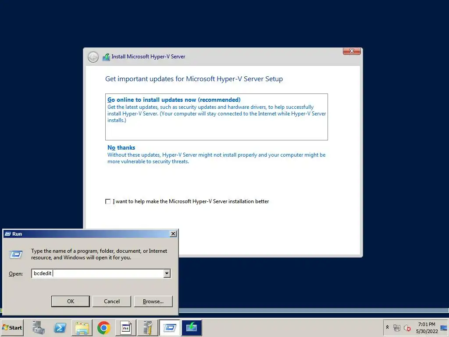Click Install Microsoft Hyper-V Server title text
Viewport: 449px width, 337px height.
click(x=148, y=57)
